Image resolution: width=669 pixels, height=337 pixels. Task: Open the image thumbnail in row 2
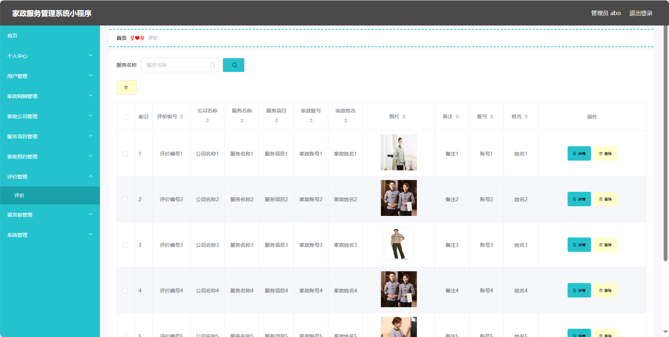(399, 198)
